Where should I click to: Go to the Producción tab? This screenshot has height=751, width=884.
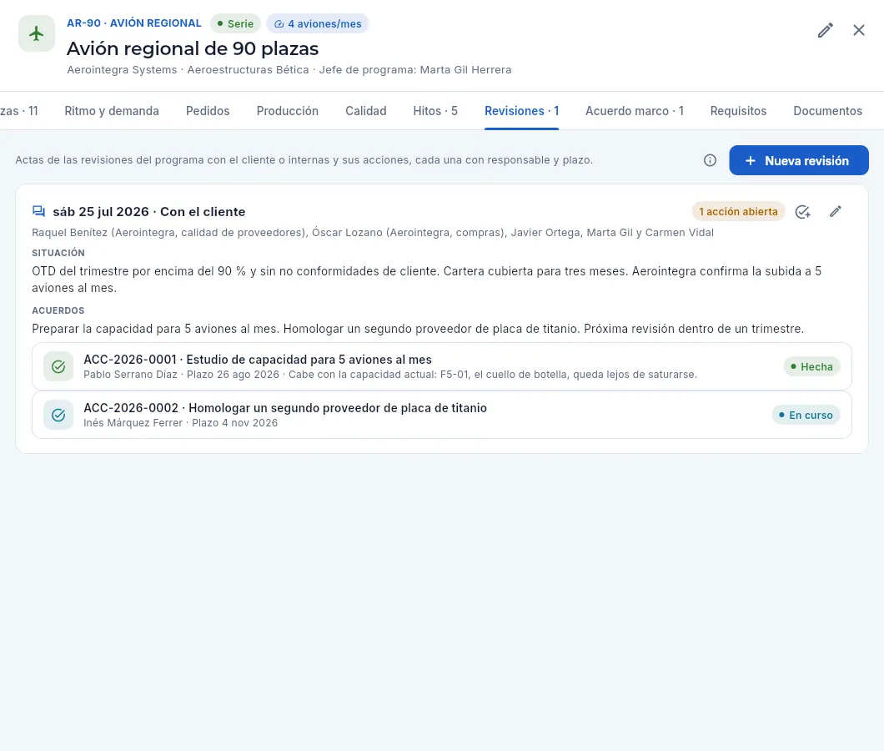coord(288,111)
